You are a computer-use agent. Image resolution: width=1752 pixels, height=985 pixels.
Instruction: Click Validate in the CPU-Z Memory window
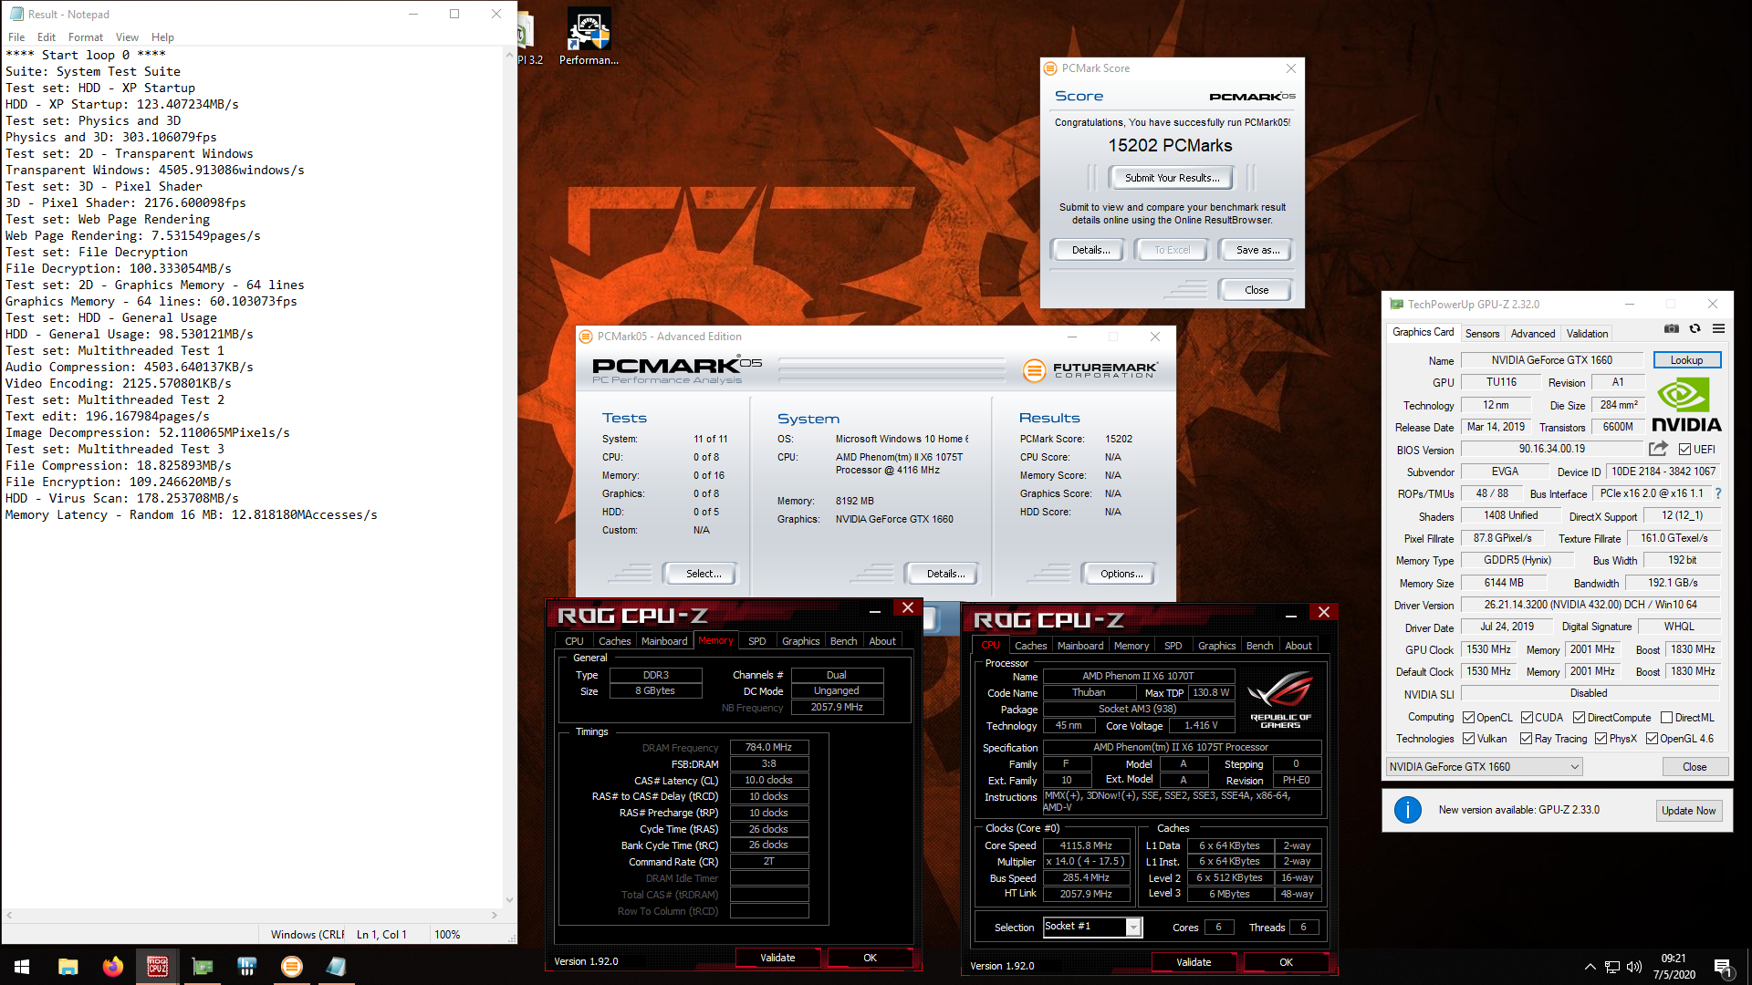(x=777, y=958)
